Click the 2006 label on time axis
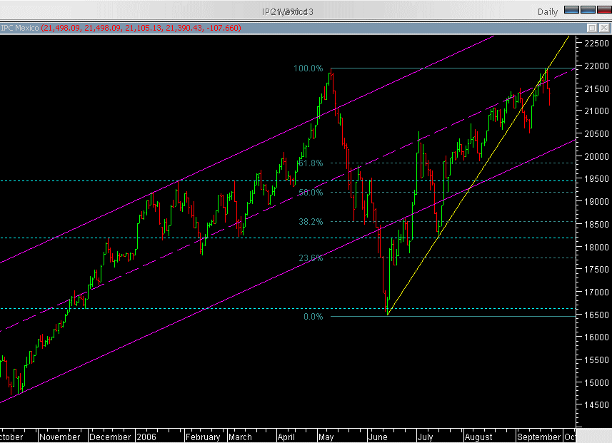Image resolution: width=612 pixels, height=443 pixels. pos(146,437)
